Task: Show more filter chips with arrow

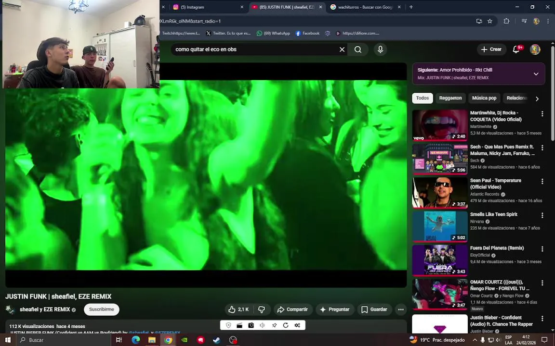Action: (x=537, y=99)
